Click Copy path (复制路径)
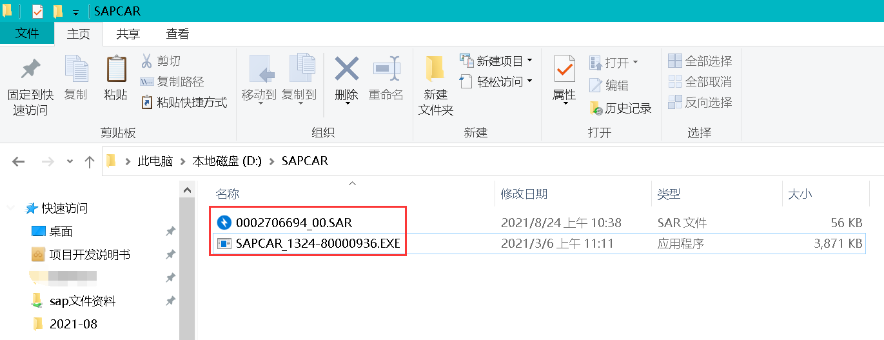The height and width of the screenshot is (340, 884). [x=172, y=81]
